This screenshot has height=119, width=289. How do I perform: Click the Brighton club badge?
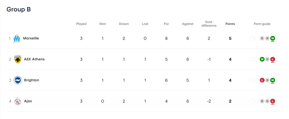18,80
